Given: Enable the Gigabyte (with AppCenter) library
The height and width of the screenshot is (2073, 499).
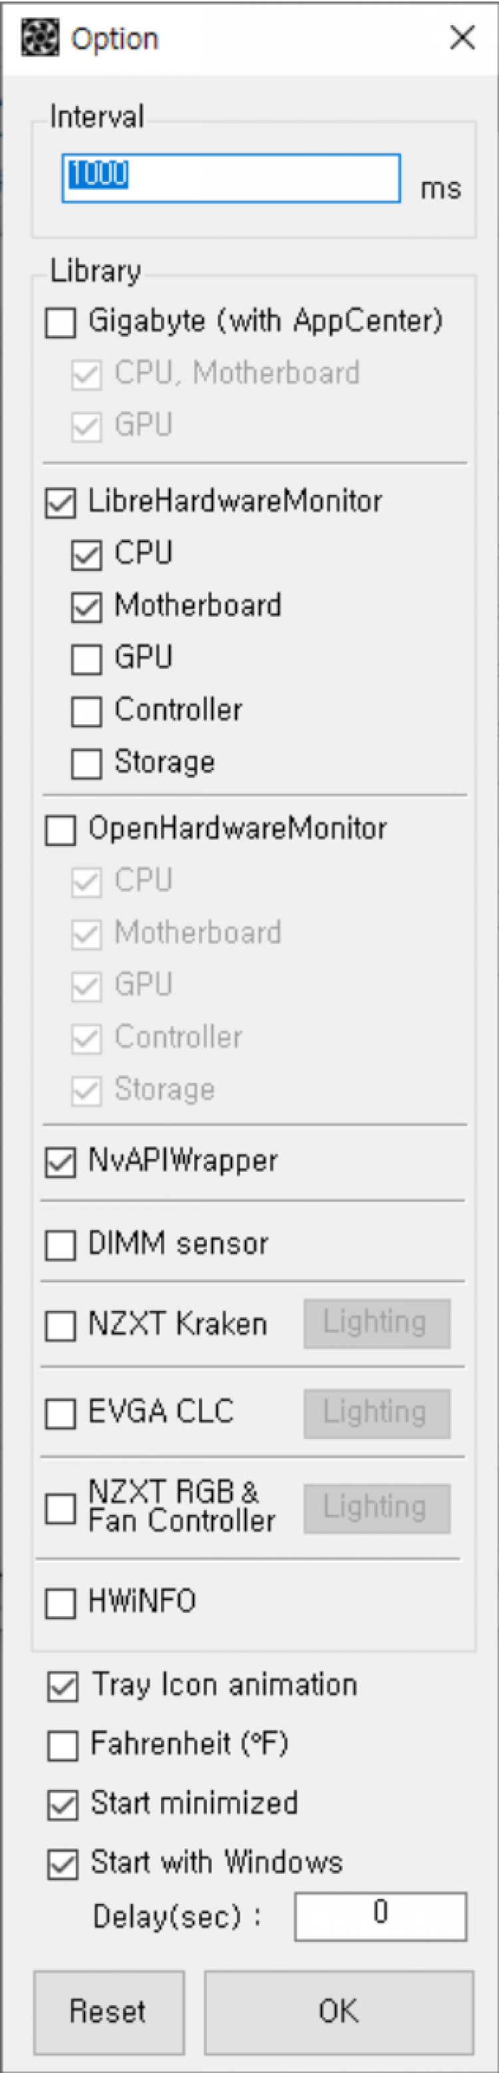Looking at the screenshot, I should (61, 322).
